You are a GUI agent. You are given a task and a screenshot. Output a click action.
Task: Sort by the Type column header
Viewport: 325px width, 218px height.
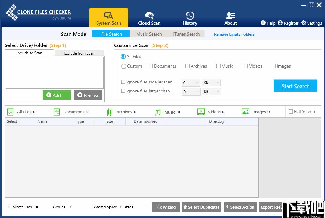(80, 121)
